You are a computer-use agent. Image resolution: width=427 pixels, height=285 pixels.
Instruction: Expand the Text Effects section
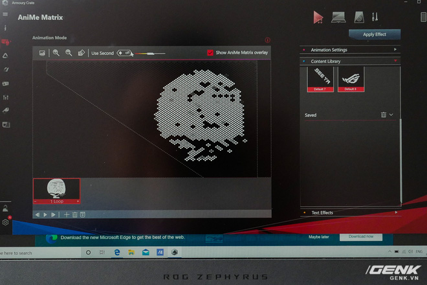click(351, 212)
